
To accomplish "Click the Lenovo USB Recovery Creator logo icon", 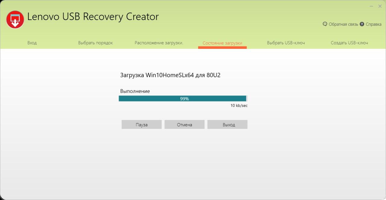I will coord(15,20).
